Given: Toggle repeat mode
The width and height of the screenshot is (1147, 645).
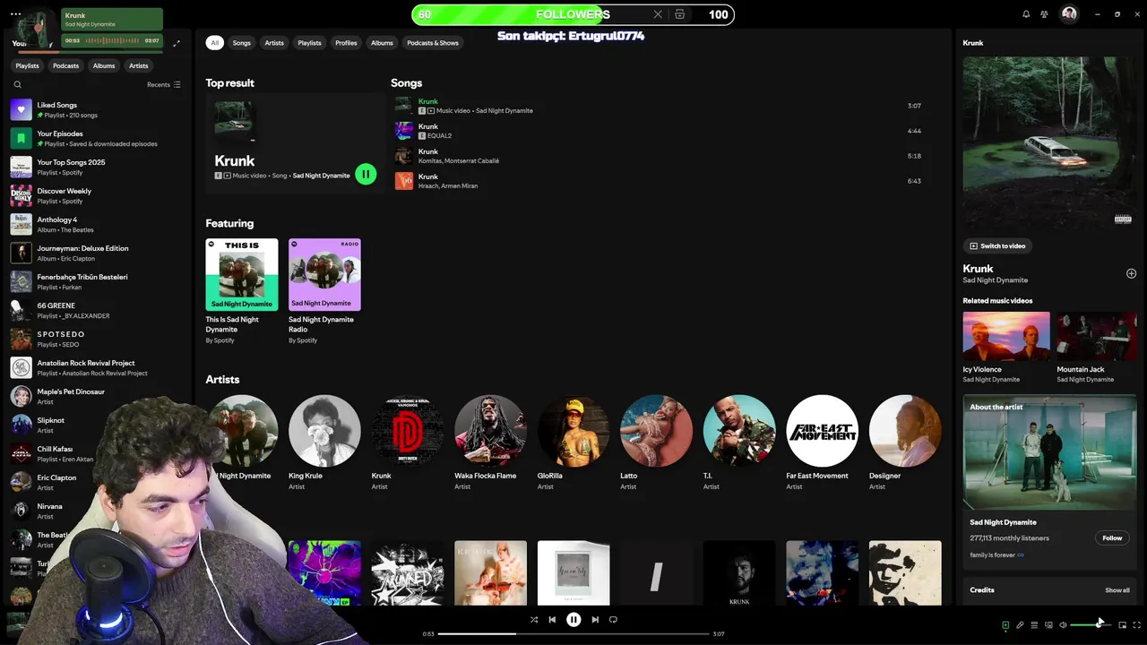Looking at the screenshot, I should (613, 619).
